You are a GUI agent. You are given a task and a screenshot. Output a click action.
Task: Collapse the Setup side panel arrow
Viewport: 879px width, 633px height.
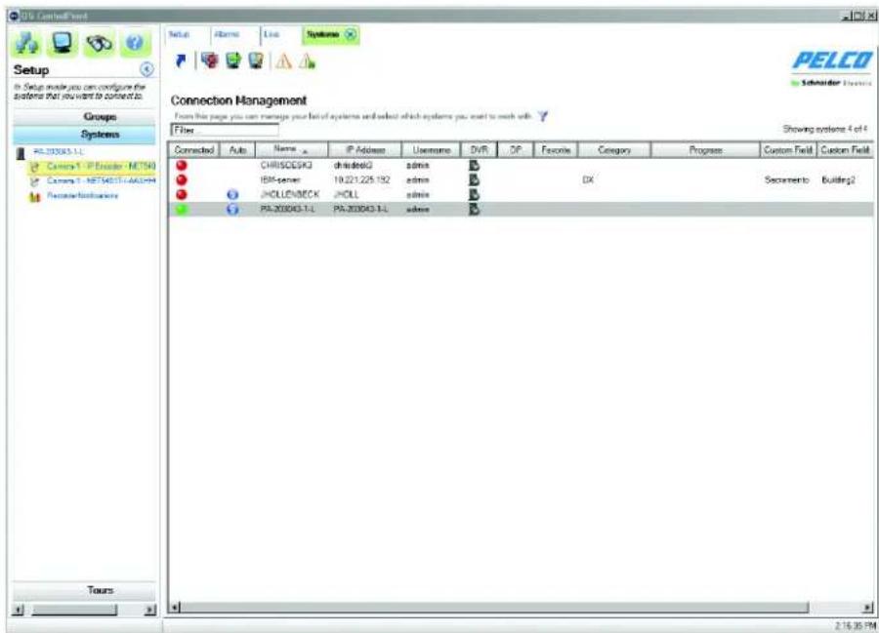pos(146,69)
